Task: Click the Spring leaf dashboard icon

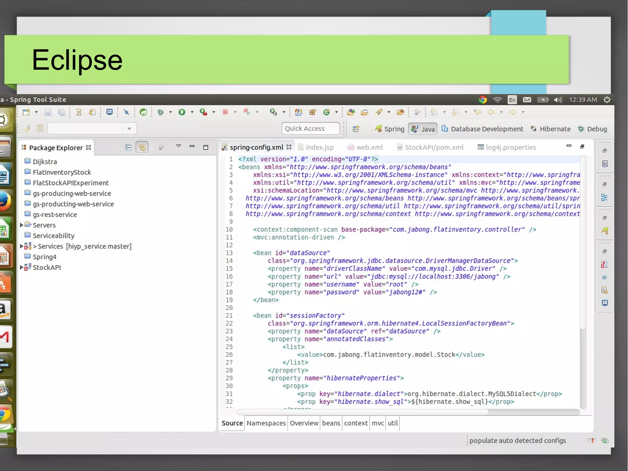Action: click(143, 112)
